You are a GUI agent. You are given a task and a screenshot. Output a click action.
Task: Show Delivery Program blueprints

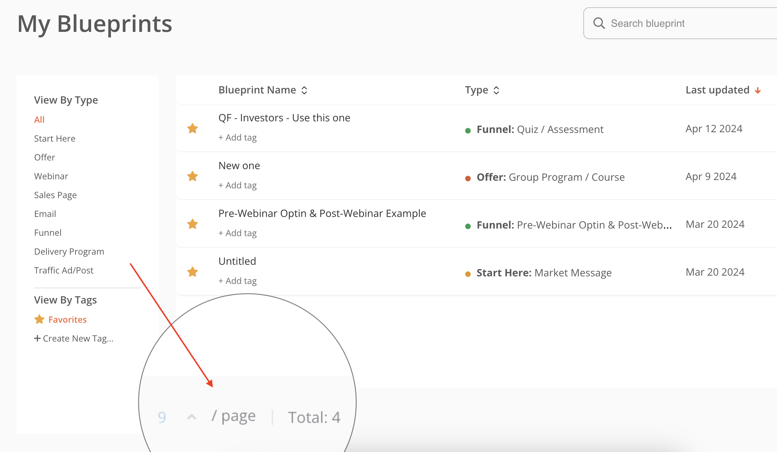coord(69,252)
